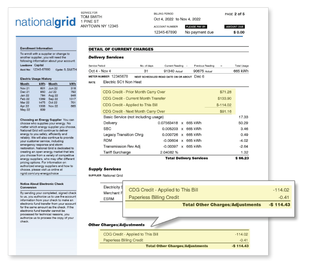The width and height of the screenshot is (310, 265).
Task: Click rate Electric SC1 Non Heat
Action: [122, 82]
